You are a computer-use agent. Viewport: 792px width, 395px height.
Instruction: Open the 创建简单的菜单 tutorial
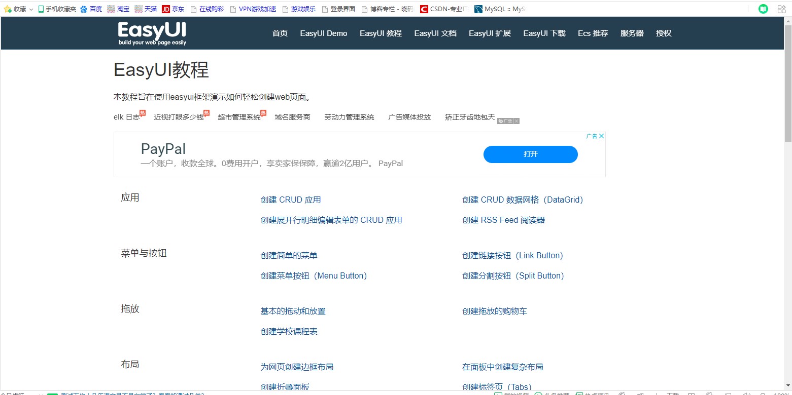tap(289, 256)
